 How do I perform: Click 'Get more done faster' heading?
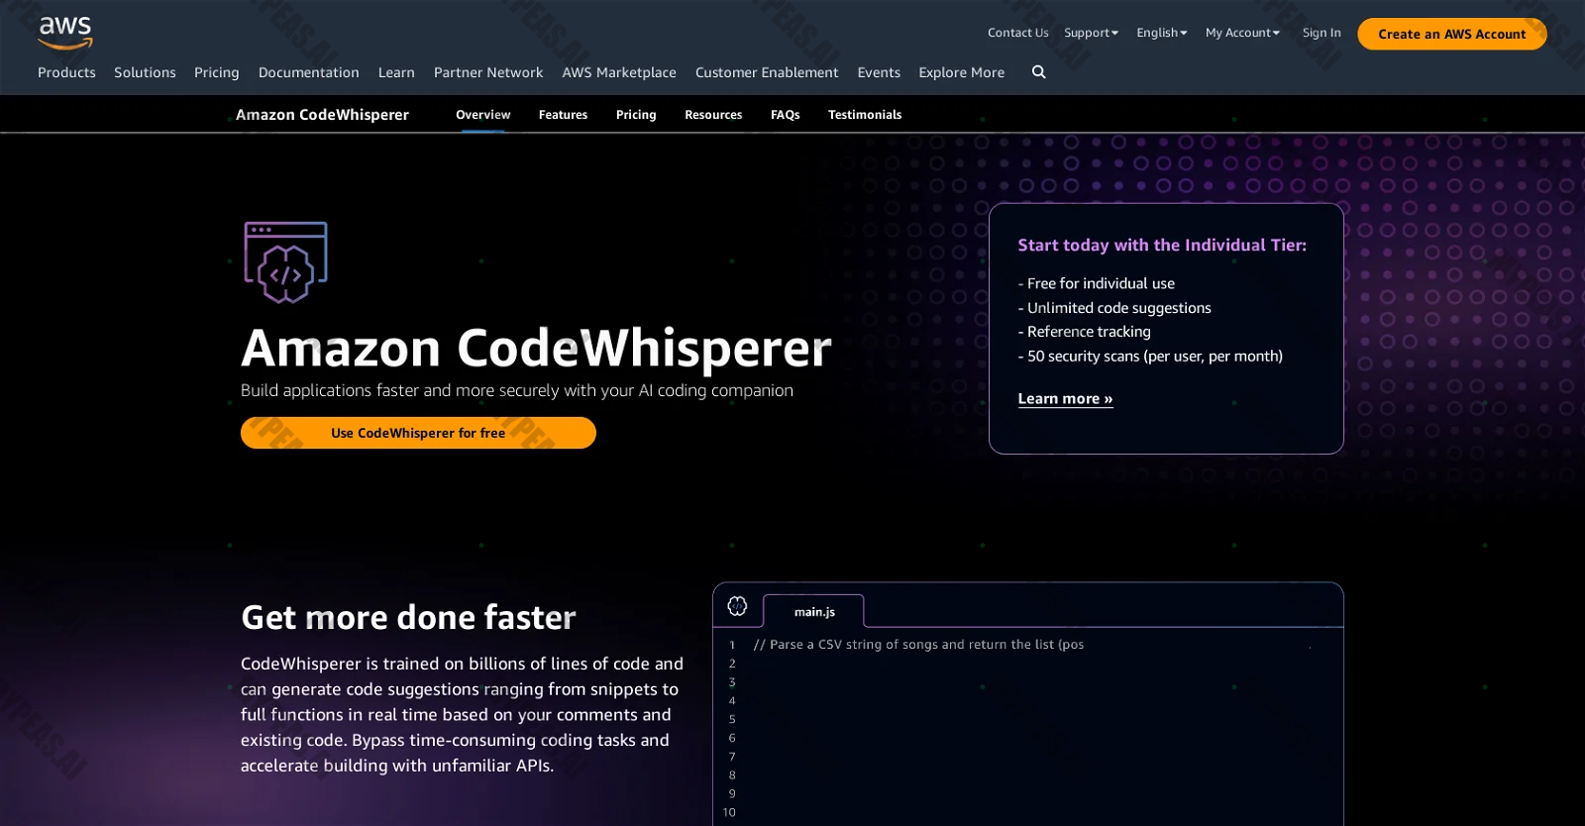pos(408,617)
